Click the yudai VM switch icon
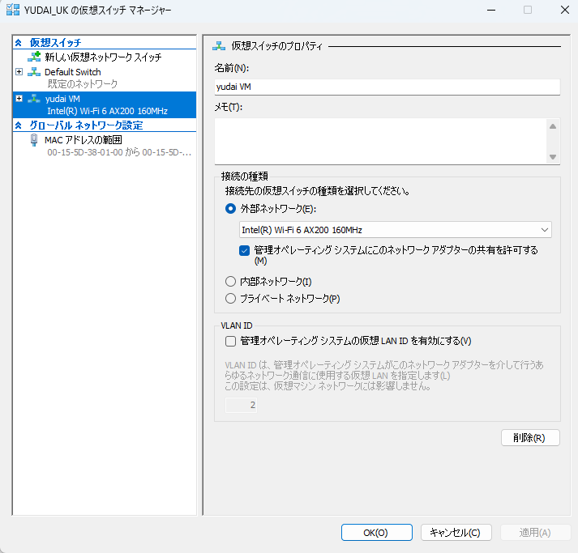 click(x=34, y=99)
